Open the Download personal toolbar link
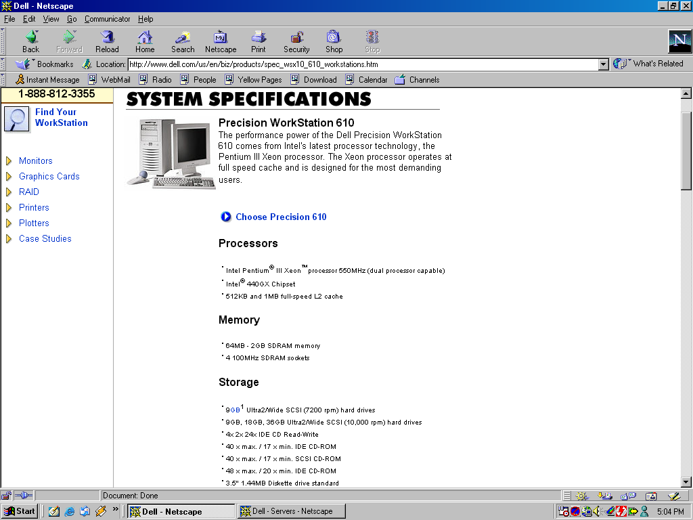This screenshot has width=693, height=520. (x=313, y=80)
